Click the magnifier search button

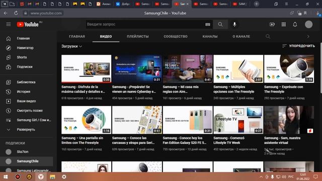[x=220, y=25]
